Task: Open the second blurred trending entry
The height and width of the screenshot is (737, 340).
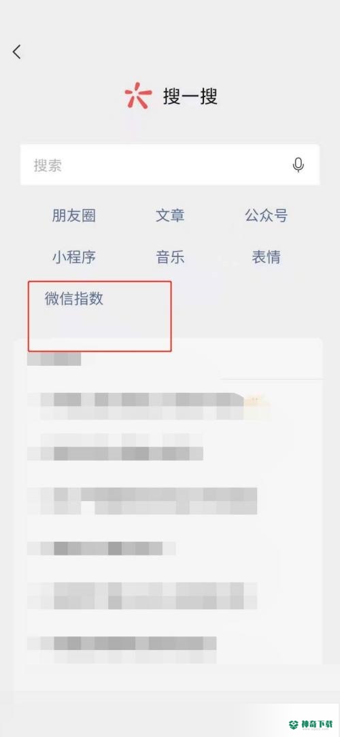Action: (115, 447)
